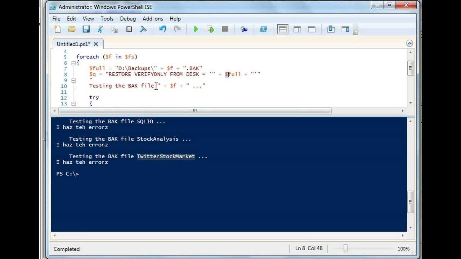
Task: Collapse the code fold marker at line 9
Action: pos(73,81)
